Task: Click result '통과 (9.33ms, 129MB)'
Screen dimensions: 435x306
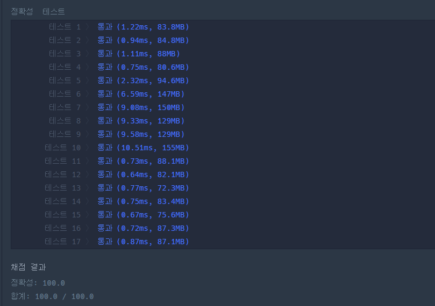Action: click(x=141, y=121)
